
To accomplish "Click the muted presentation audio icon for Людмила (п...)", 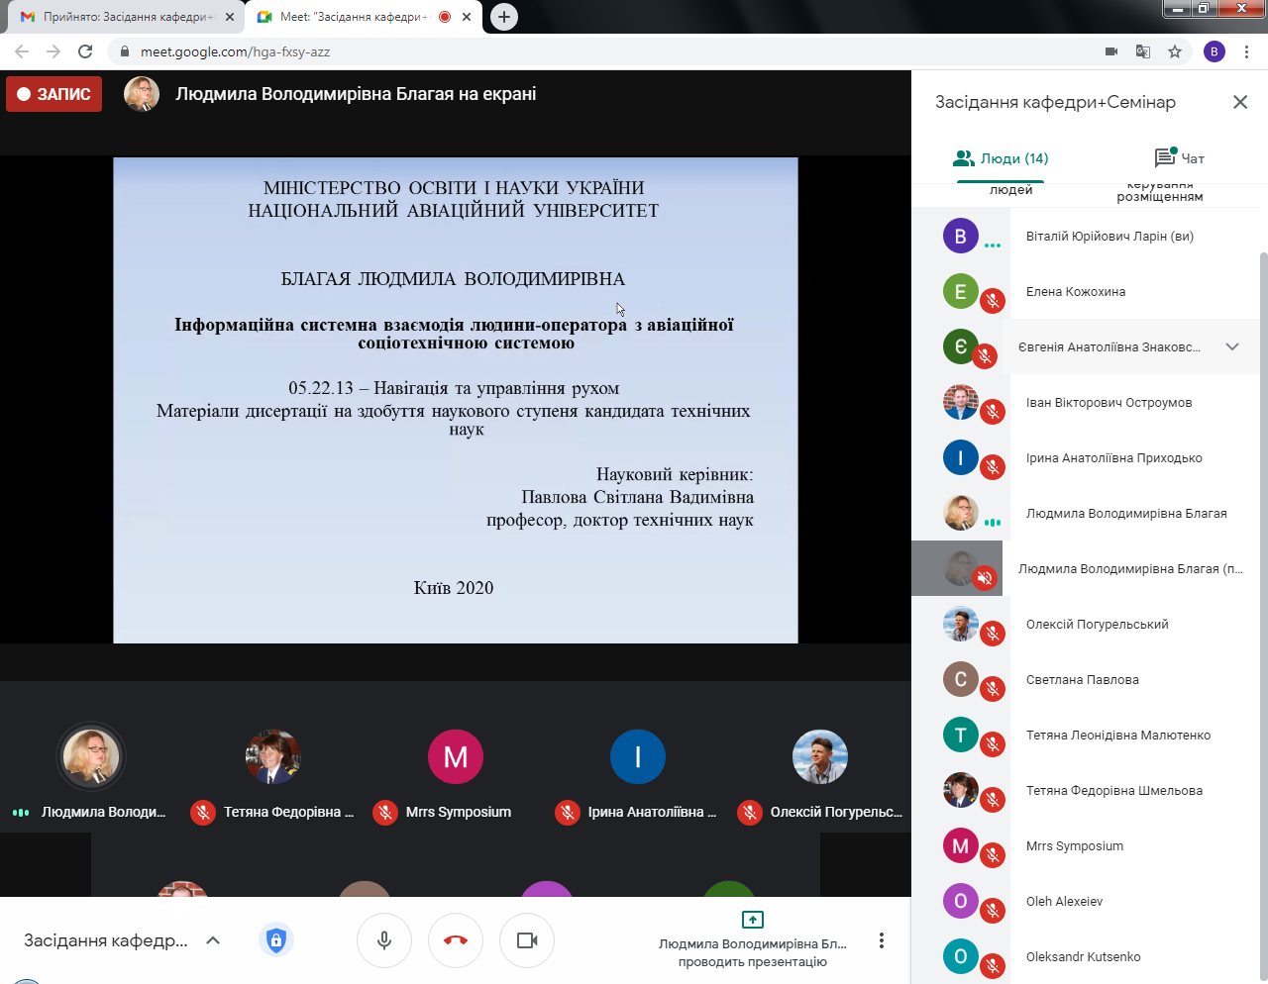I will [985, 578].
